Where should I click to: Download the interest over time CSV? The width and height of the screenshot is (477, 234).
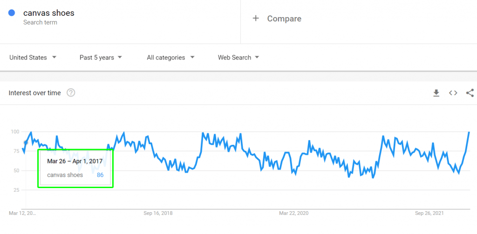pos(436,93)
